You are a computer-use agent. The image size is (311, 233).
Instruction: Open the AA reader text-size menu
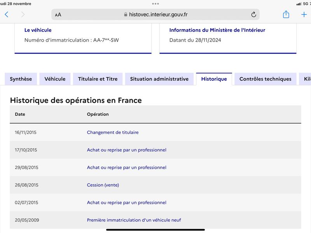[58, 15]
